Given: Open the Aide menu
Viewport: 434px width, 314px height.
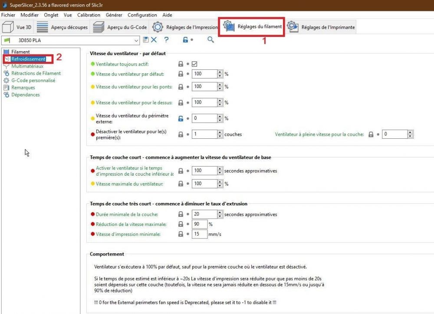Looking at the screenshot, I should pyautogui.click(x=167, y=15).
